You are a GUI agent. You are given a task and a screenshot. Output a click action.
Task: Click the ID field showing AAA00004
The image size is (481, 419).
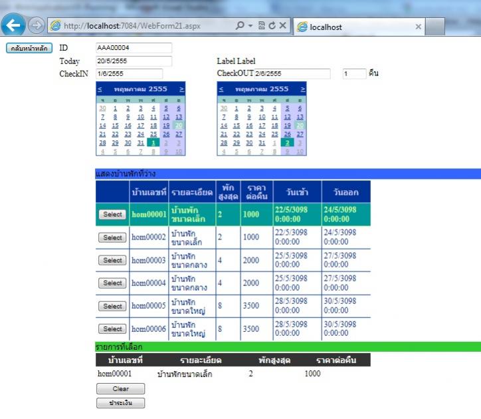(x=134, y=48)
